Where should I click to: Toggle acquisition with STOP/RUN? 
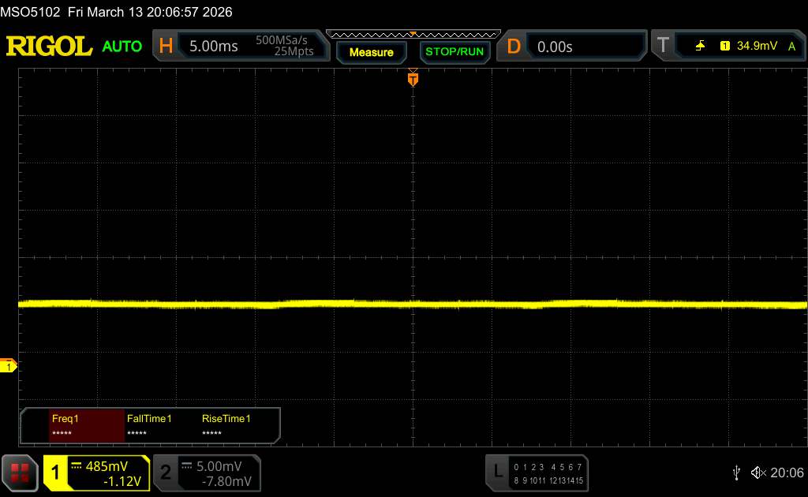454,52
